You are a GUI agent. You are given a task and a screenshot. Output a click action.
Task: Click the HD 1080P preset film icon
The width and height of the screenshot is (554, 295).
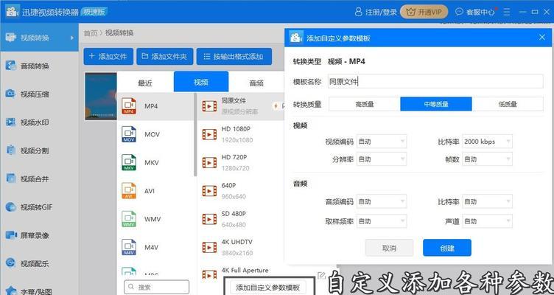209,134
